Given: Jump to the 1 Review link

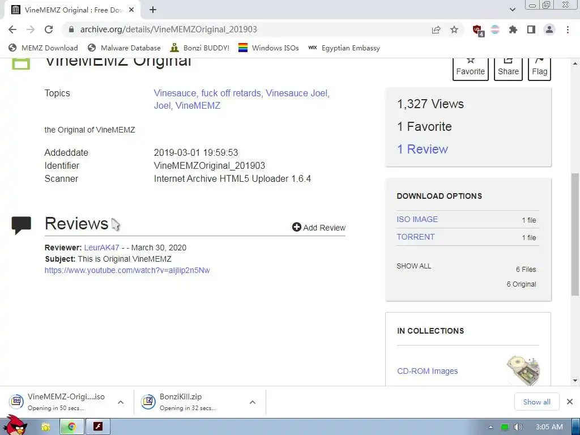Looking at the screenshot, I should coord(423,149).
